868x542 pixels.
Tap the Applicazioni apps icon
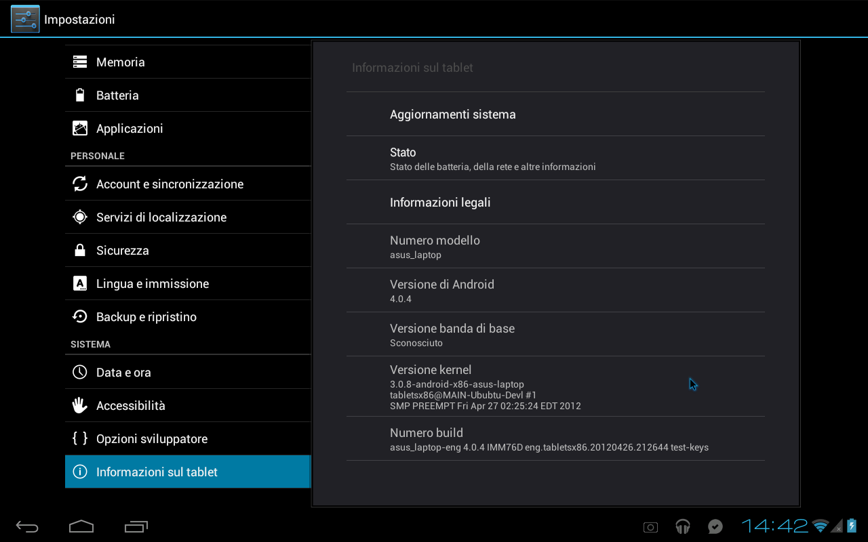(79, 128)
